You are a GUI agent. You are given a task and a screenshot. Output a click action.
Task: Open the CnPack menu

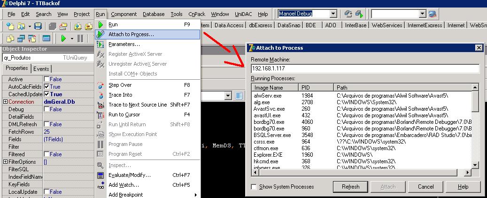click(197, 14)
